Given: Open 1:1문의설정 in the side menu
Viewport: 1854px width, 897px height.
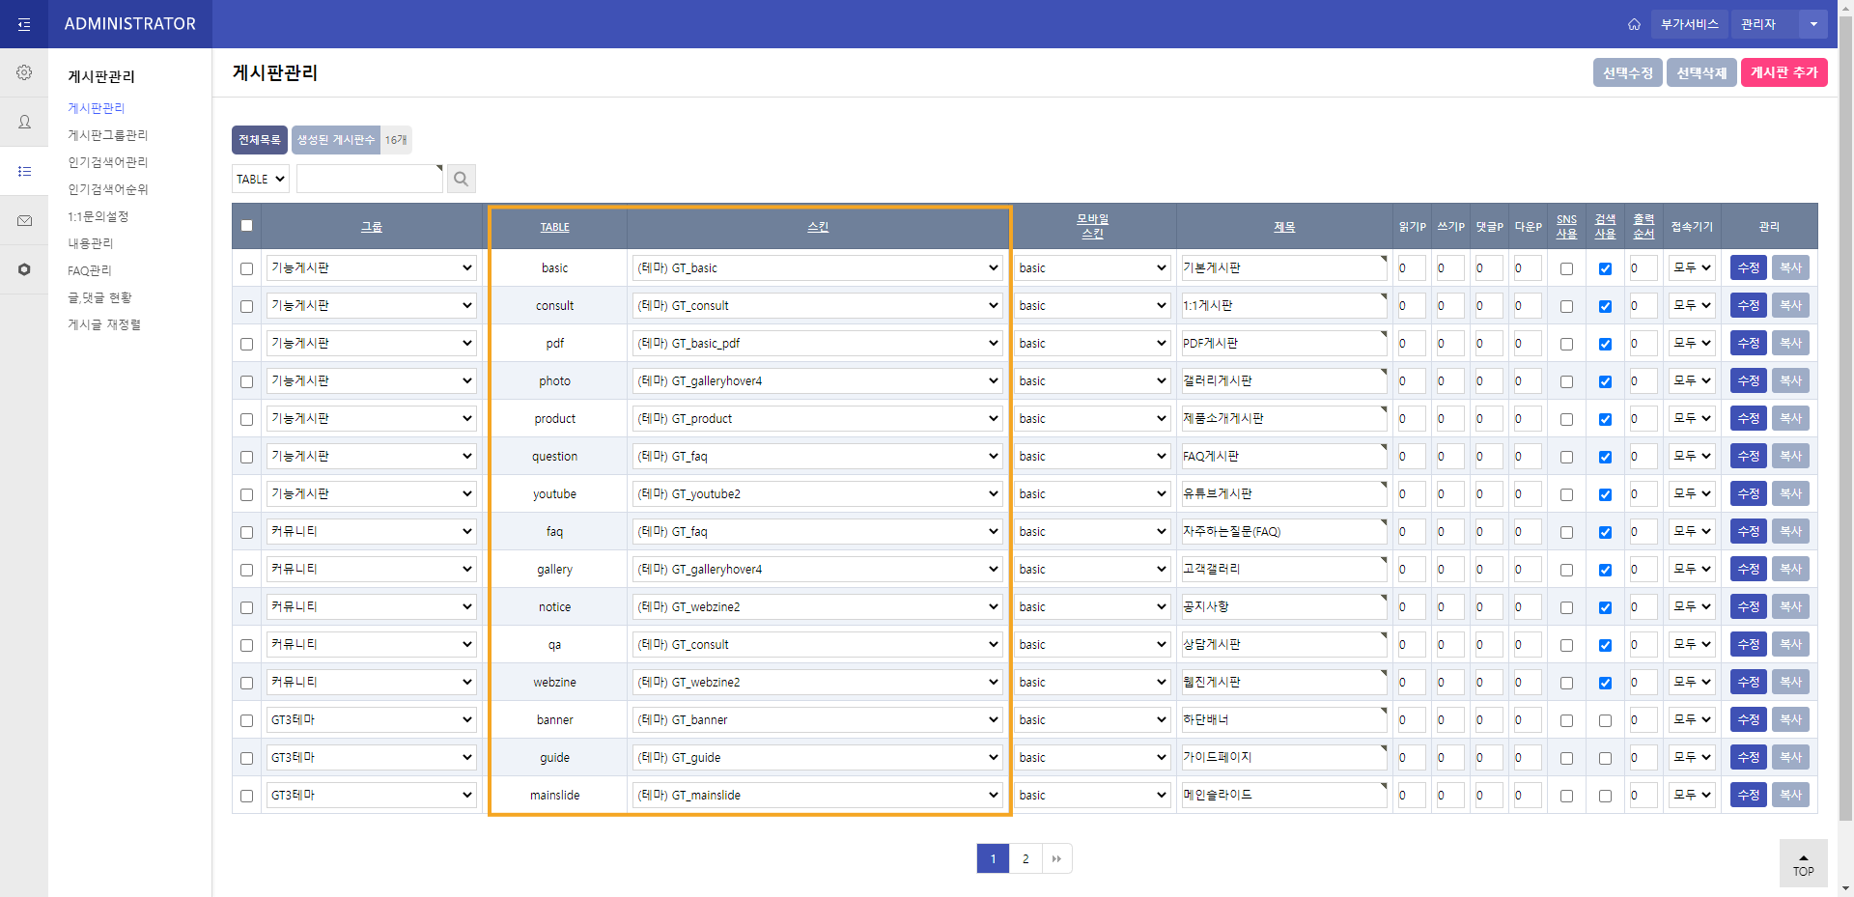Looking at the screenshot, I should click(98, 216).
